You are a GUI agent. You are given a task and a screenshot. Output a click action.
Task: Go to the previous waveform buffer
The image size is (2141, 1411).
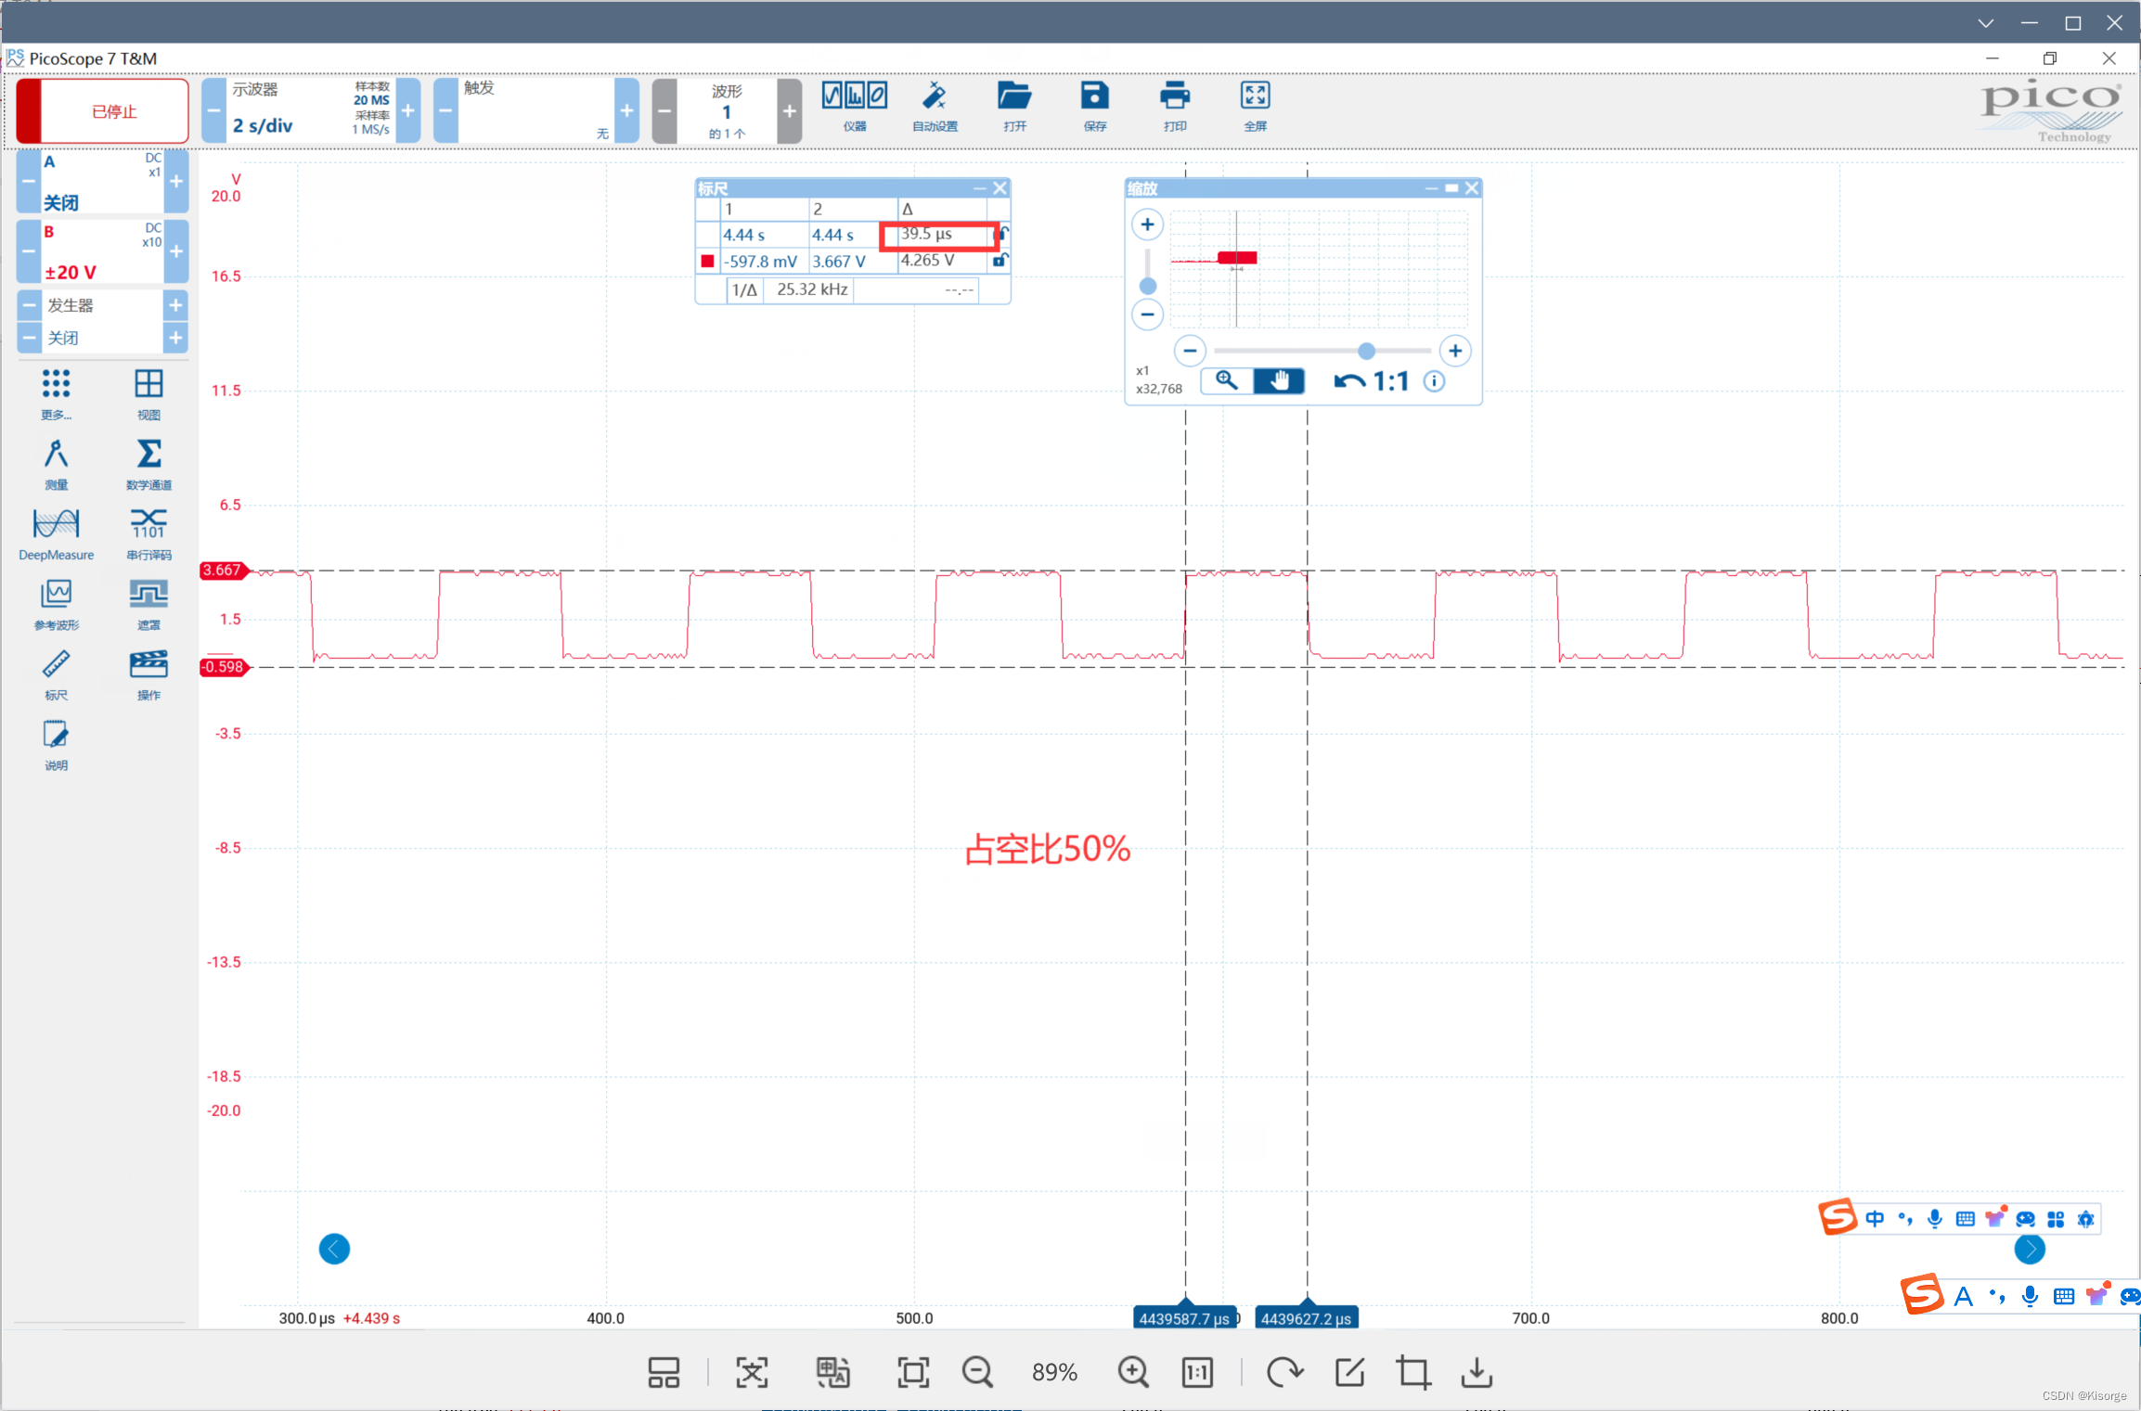point(664,110)
